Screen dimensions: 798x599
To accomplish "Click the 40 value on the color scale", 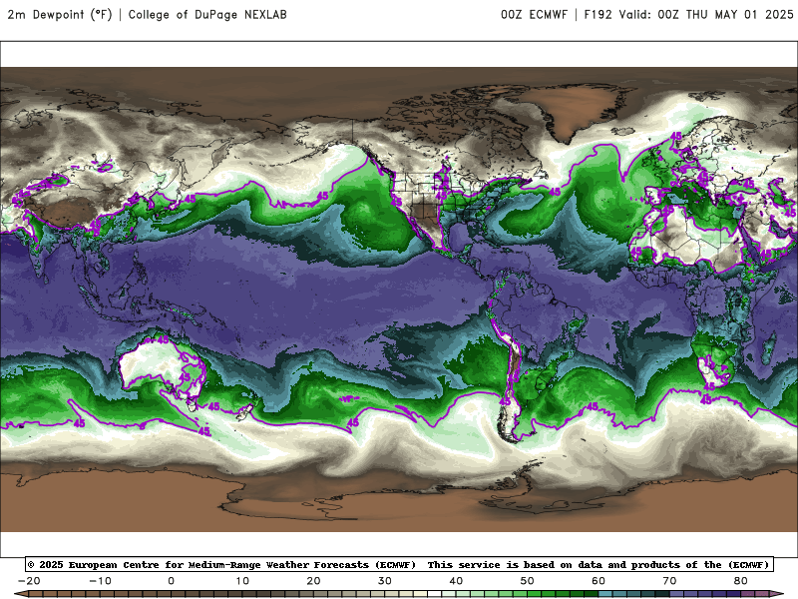I will point(456,581).
